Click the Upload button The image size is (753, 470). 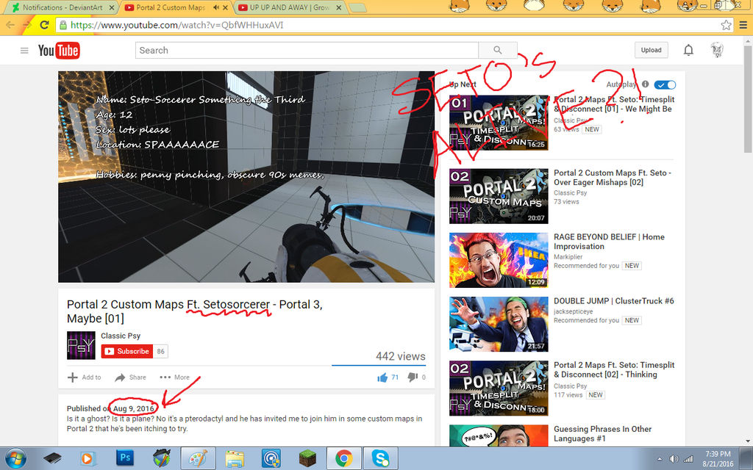coord(652,50)
